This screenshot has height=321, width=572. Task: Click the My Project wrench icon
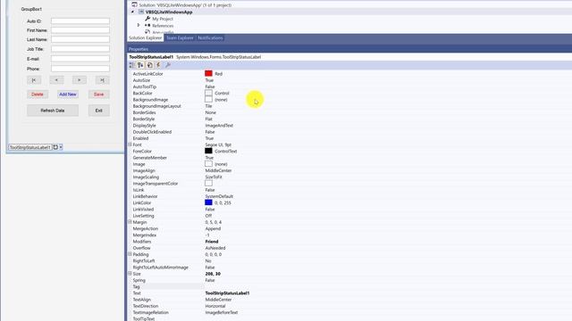point(147,19)
